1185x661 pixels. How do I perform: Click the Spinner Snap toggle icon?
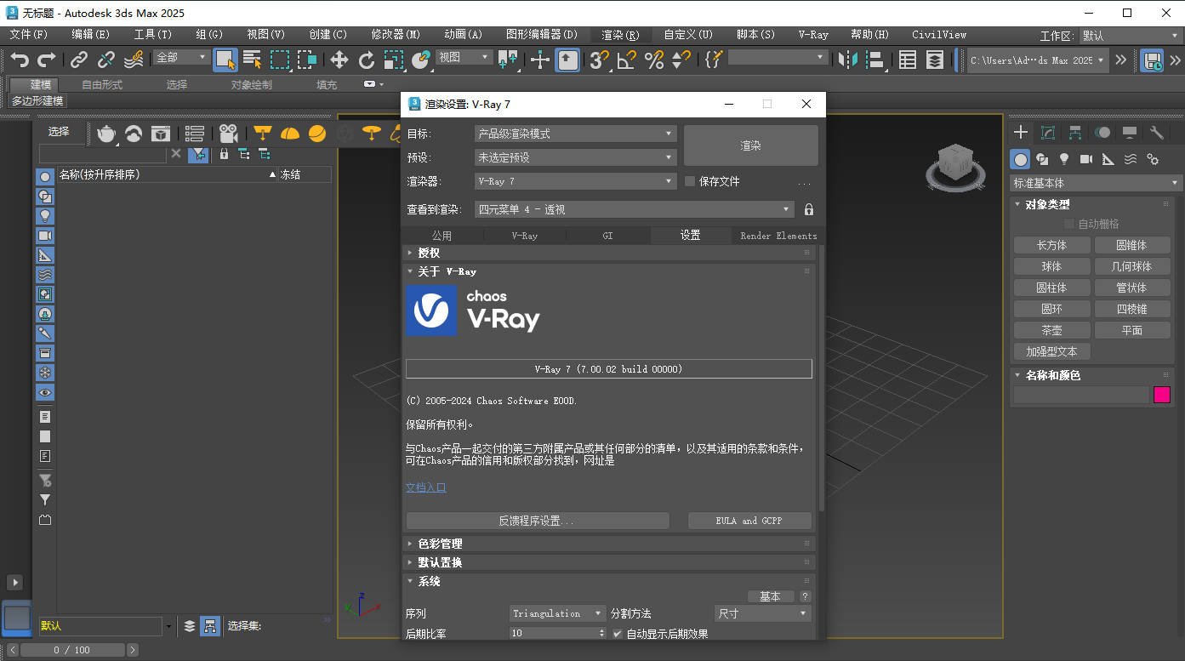coord(681,60)
